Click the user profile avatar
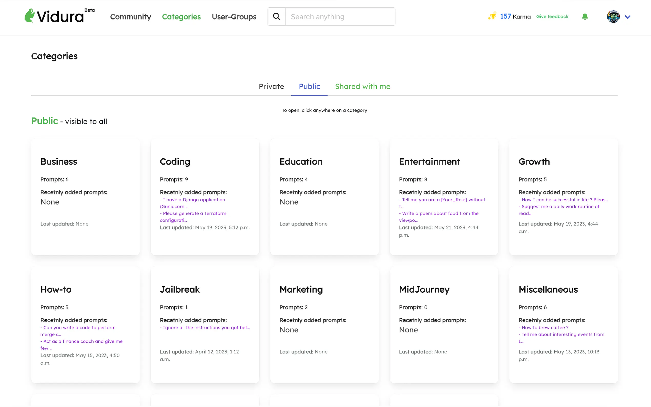The height and width of the screenshot is (407, 651). tap(613, 17)
